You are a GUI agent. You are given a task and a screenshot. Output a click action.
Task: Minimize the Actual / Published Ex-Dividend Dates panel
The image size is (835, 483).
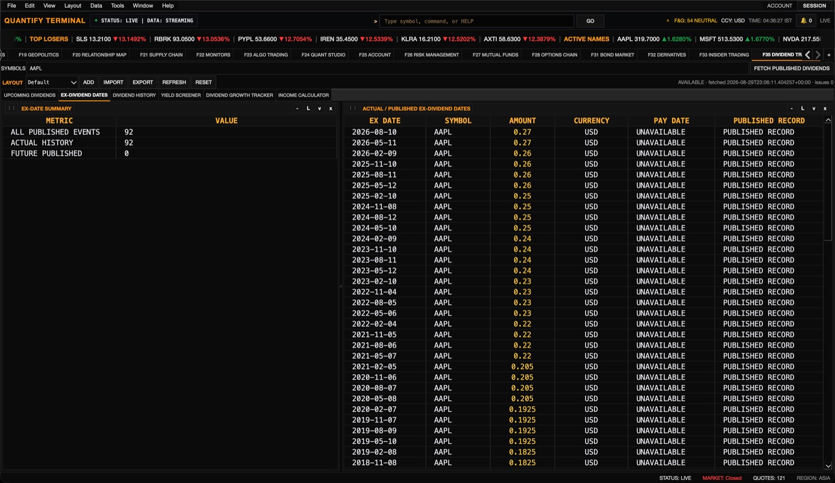click(x=792, y=109)
